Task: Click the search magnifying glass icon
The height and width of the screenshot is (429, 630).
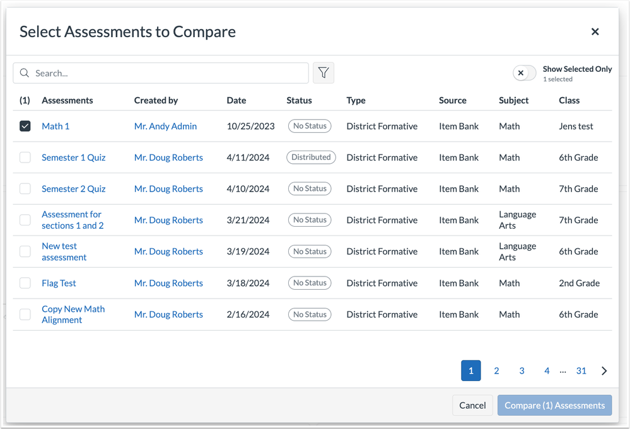Action: click(25, 72)
